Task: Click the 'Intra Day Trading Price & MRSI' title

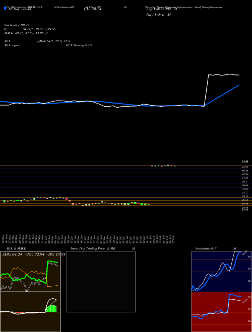Action: [103, 248]
